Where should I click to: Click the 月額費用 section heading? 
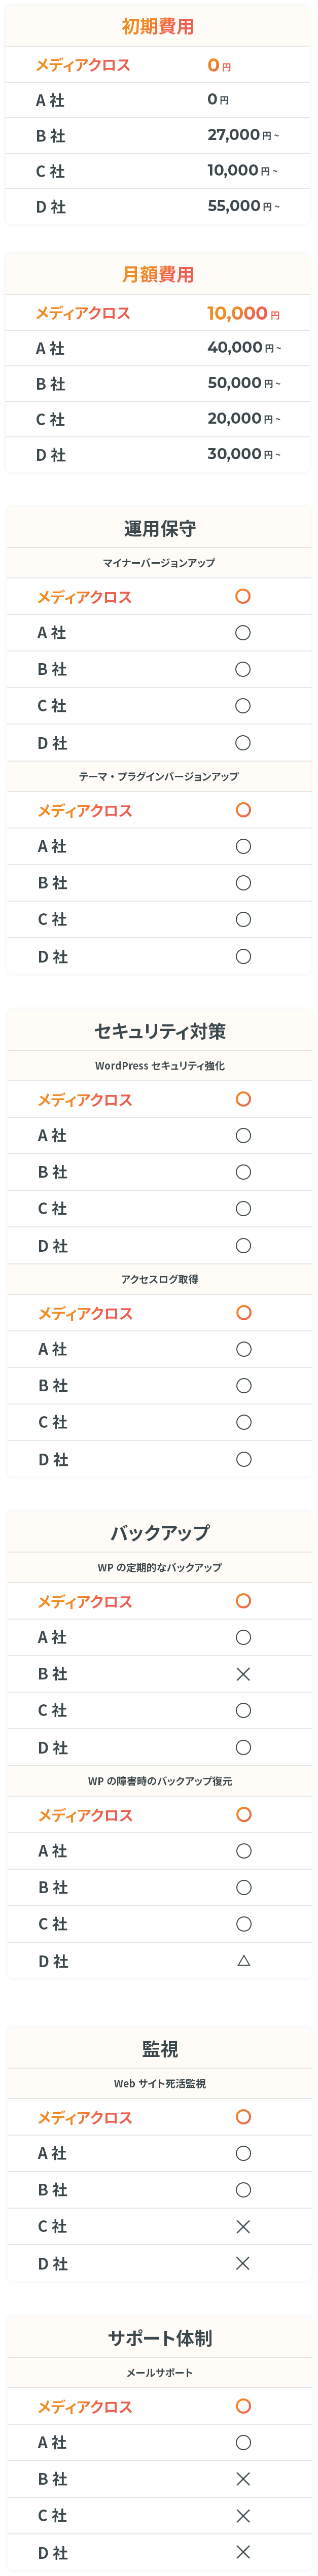point(158,274)
